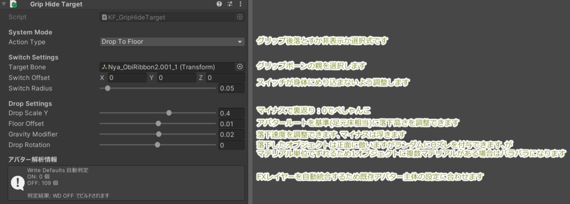The height and width of the screenshot is (204, 570).
Task: Click the annotation グリップボーンの親を選択します
Action: tap(311, 66)
